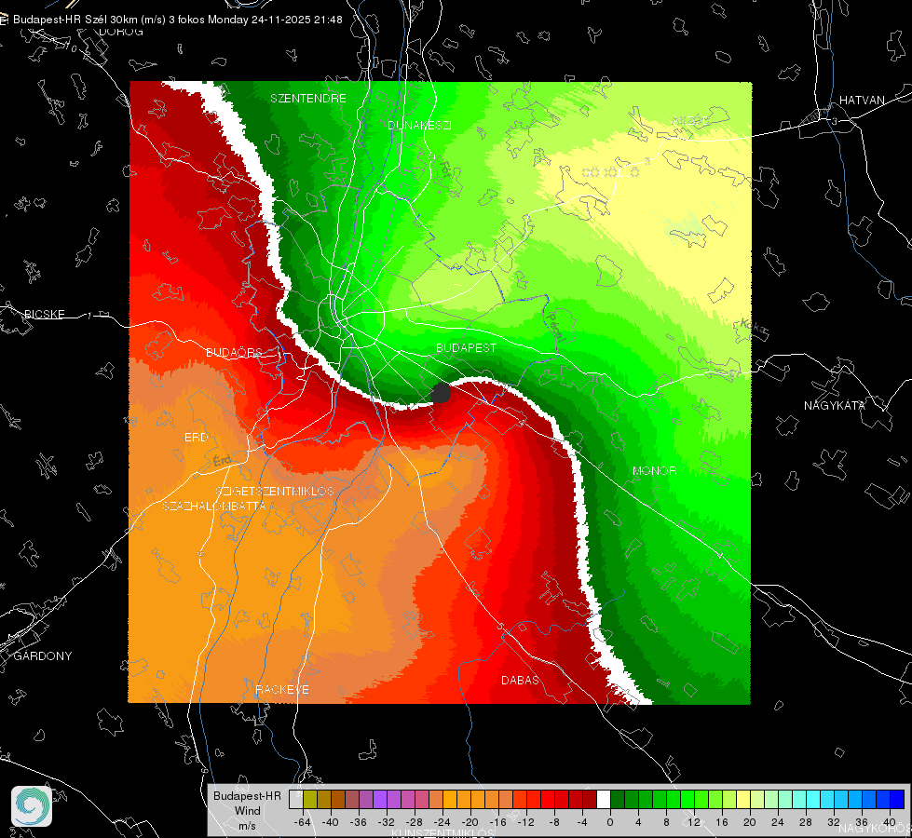
Task: Click the radar title and timestamp text
Action: tap(177, 20)
